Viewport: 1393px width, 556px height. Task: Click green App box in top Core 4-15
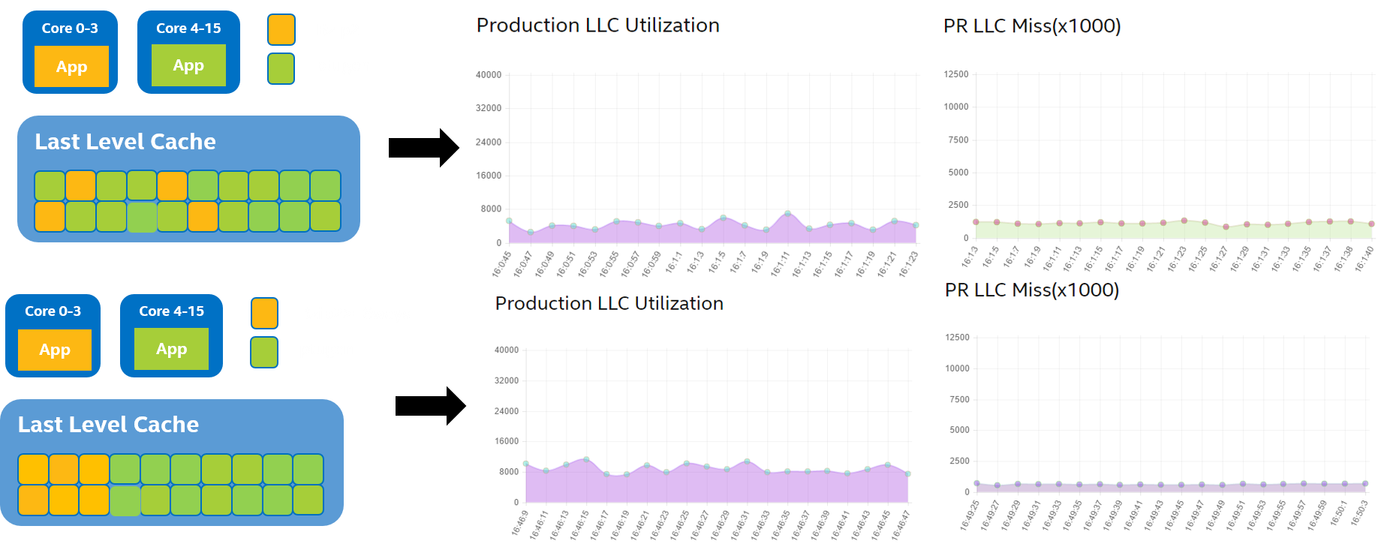click(188, 65)
